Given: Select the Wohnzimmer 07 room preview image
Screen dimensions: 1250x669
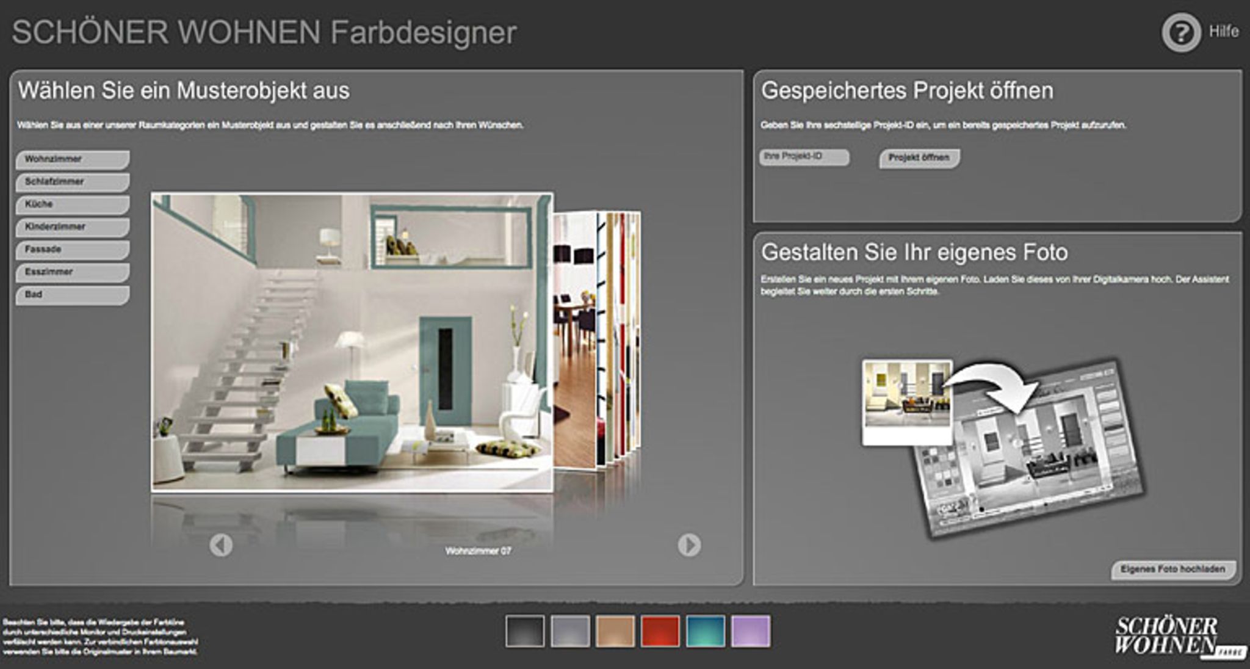Looking at the screenshot, I should [352, 342].
